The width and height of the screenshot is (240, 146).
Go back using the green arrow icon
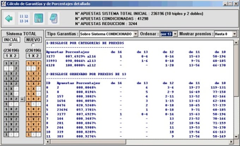[9, 18]
